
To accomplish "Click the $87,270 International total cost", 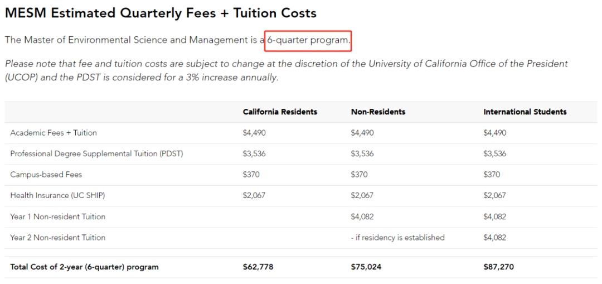I will (x=499, y=267).
